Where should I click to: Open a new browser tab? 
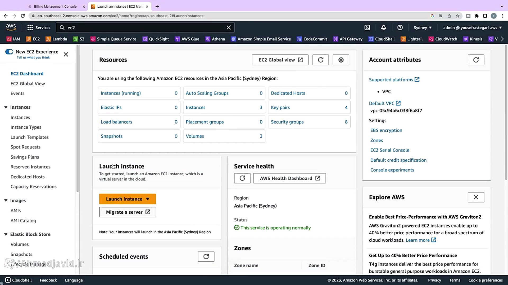click(x=157, y=7)
